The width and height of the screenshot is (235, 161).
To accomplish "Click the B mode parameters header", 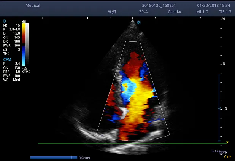I will tap(5, 21).
